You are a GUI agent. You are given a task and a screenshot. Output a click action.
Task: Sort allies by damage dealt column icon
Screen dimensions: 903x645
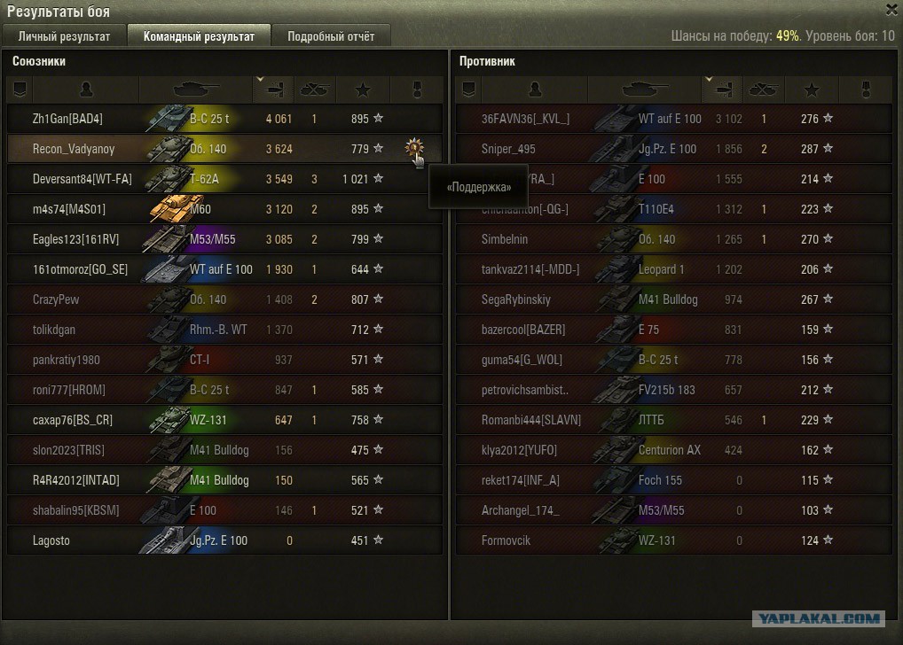tap(273, 89)
